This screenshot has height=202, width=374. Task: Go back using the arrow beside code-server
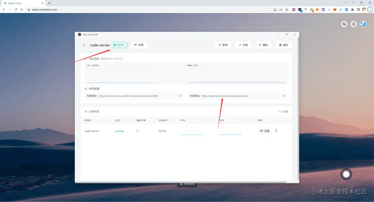coord(84,45)
